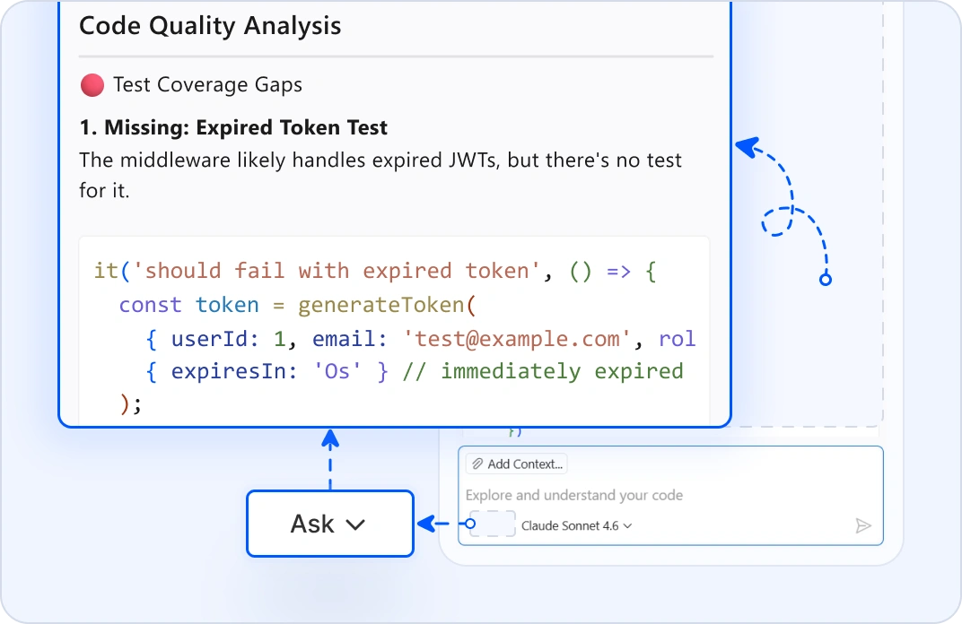Open the Claude Sonnet 4.6 model selector
The width and height of the screenshot is (962, 624).
(x=576, y=526)
